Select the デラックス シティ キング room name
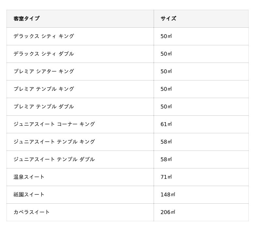This screenshot has width=261, height=231. (x=44, y=36)
